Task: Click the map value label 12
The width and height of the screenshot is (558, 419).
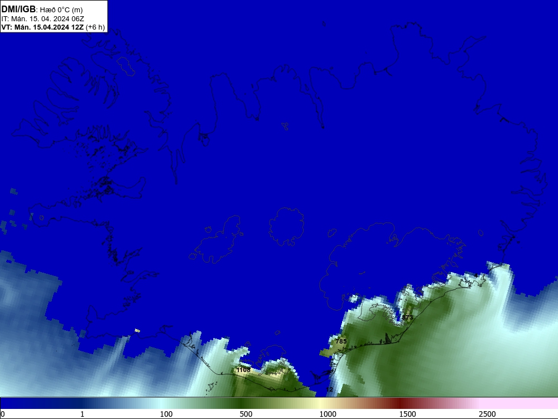Action: pyautogui.click(x=330, y=389)
